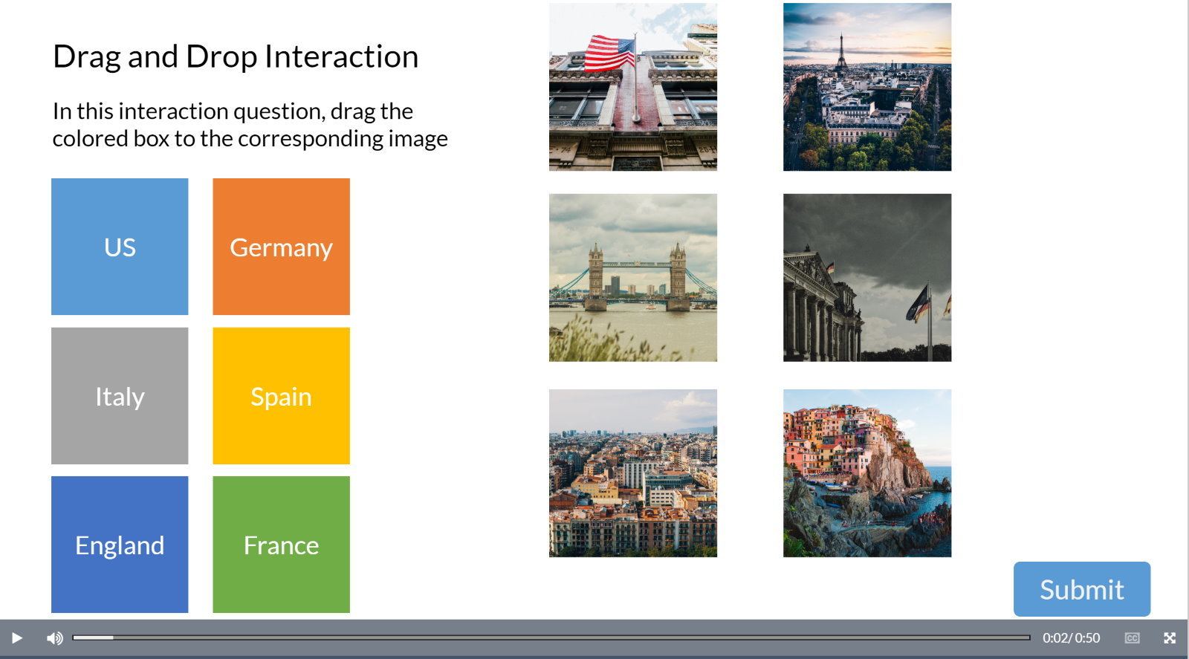This screenshot has height=659, width=1189.
Task: Click the Eiffel Tower cityscape image
Action: pos(867,87)
